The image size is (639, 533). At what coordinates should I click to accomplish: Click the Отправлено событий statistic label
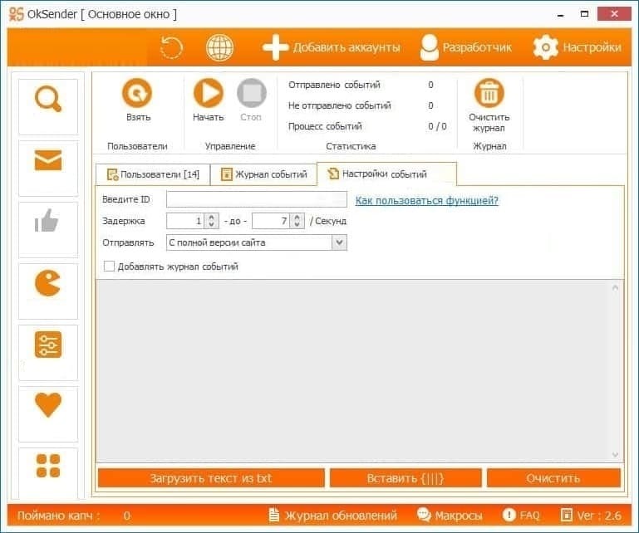point(334,85)
